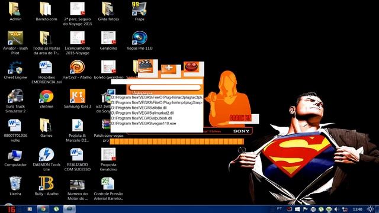This screenshot has width=379, height=213.
Task: Open the Seguro do Voyage-2015 PDF
Action: click(78, 14)
